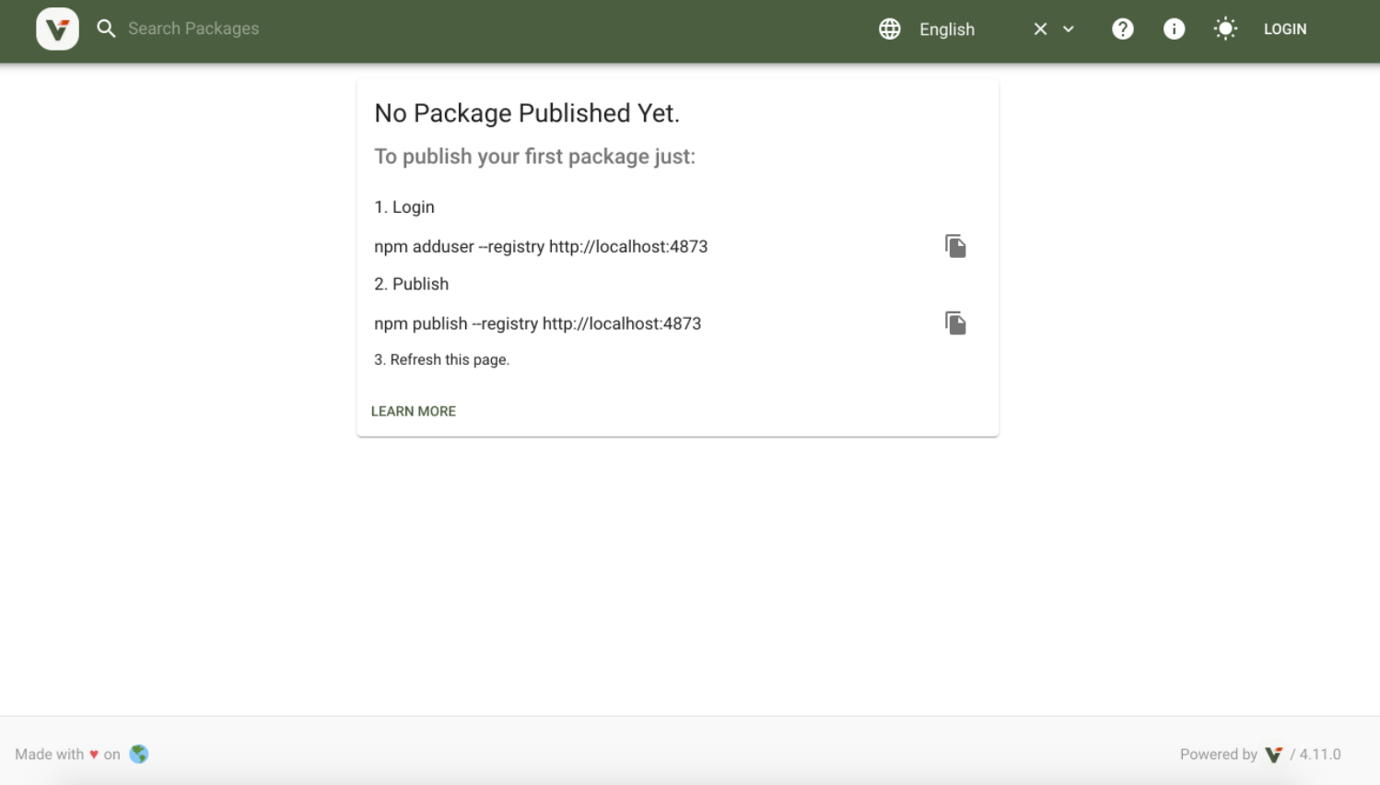Image resolution: width=1380 pixels, height=785 pixels.
Task: Click the red heart in the footer
Action: point(94,755)
